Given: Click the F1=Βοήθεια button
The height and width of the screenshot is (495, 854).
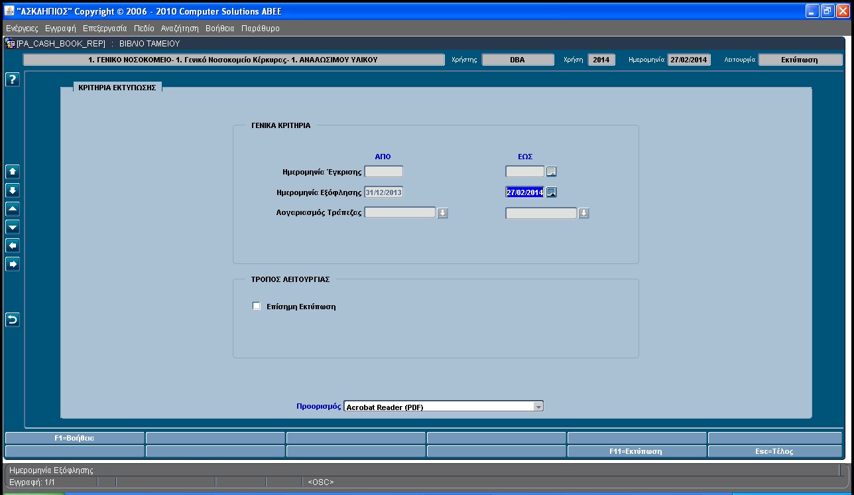Looking at the screenshot, I should (74, 438).
